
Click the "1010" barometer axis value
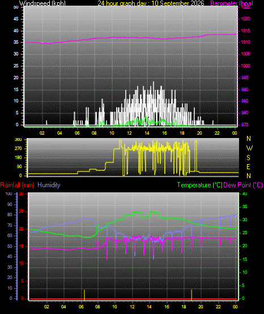click(x=245, y=42)
